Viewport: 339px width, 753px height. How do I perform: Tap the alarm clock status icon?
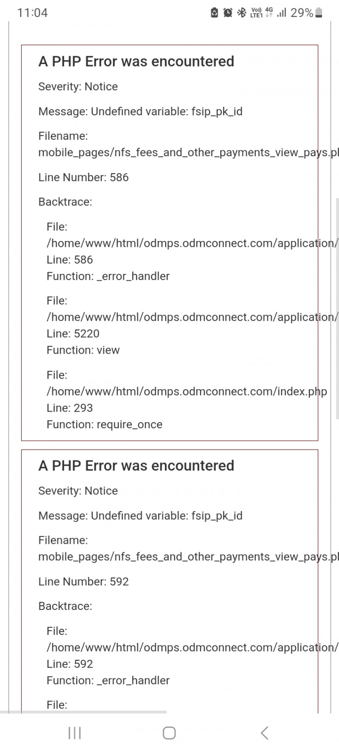(x=228, y=13)
